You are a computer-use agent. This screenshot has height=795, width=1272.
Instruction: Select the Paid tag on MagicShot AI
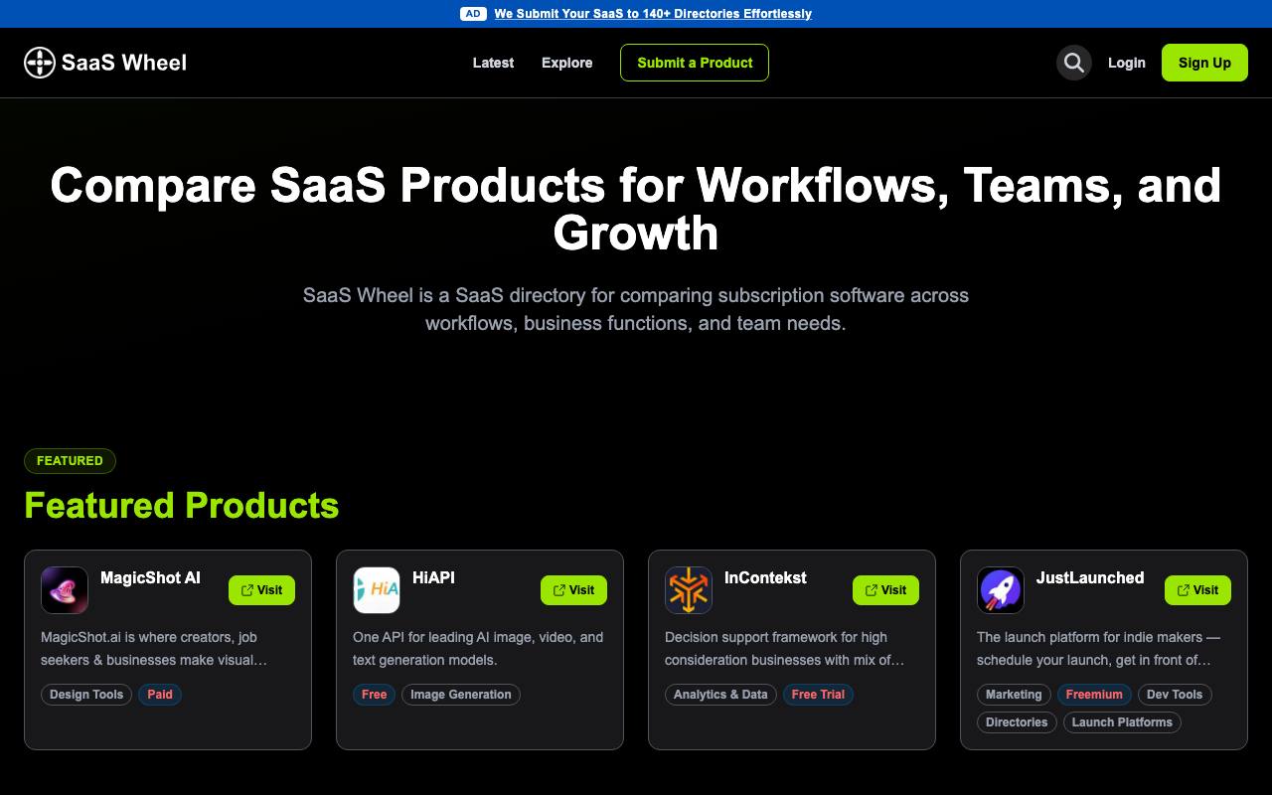click(x=160, y=695)
